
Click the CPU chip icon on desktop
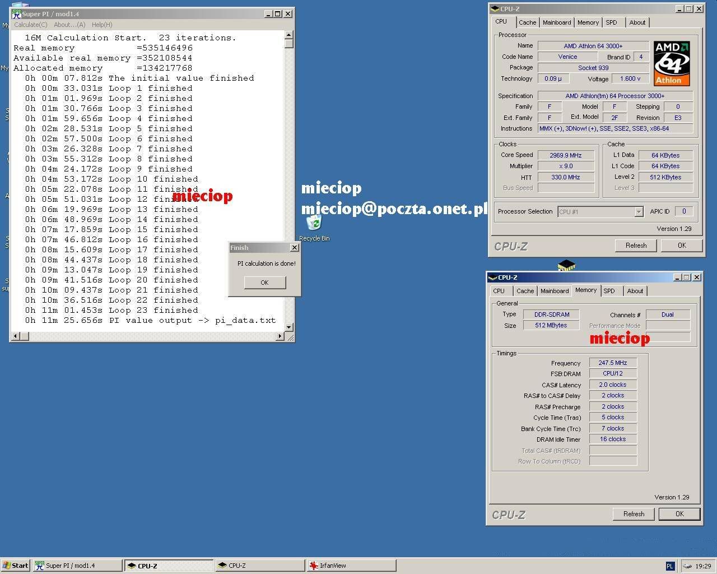tap(566, 265)
